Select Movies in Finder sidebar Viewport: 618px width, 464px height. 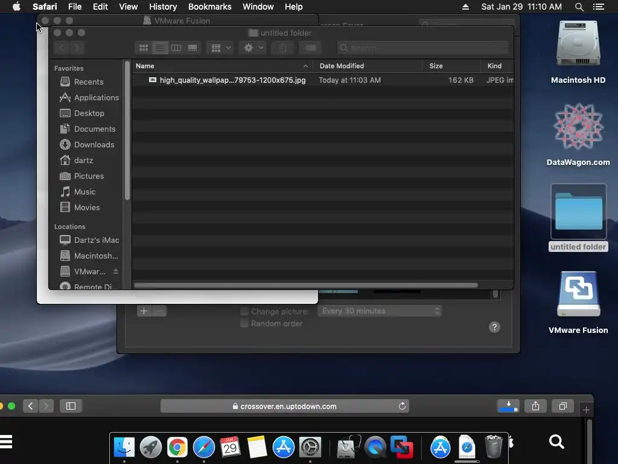click(88, 208)
